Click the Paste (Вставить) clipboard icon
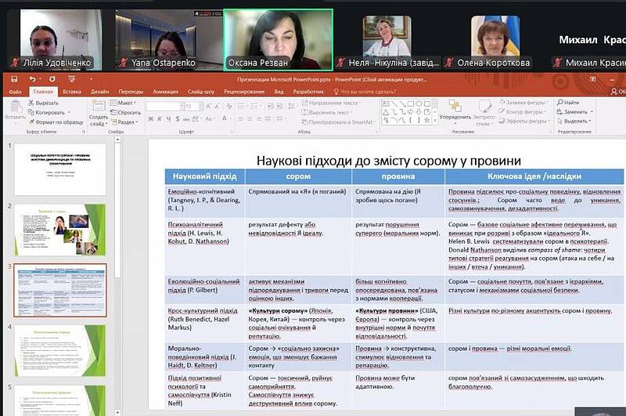The image size is (626, 416). 13,110
